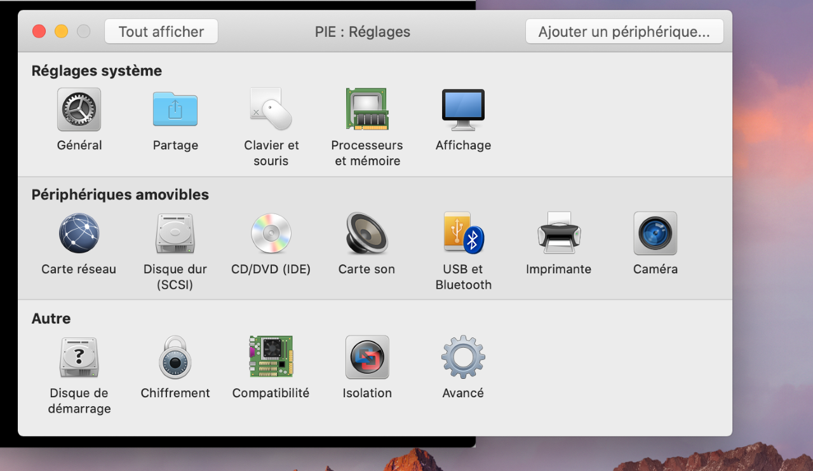Click the Réglages système section heading

[x=97, y=71]
